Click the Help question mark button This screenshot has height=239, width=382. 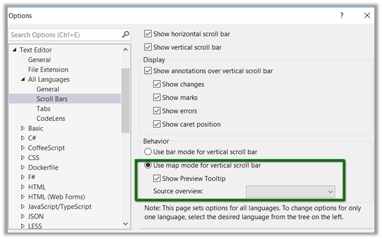342,16
